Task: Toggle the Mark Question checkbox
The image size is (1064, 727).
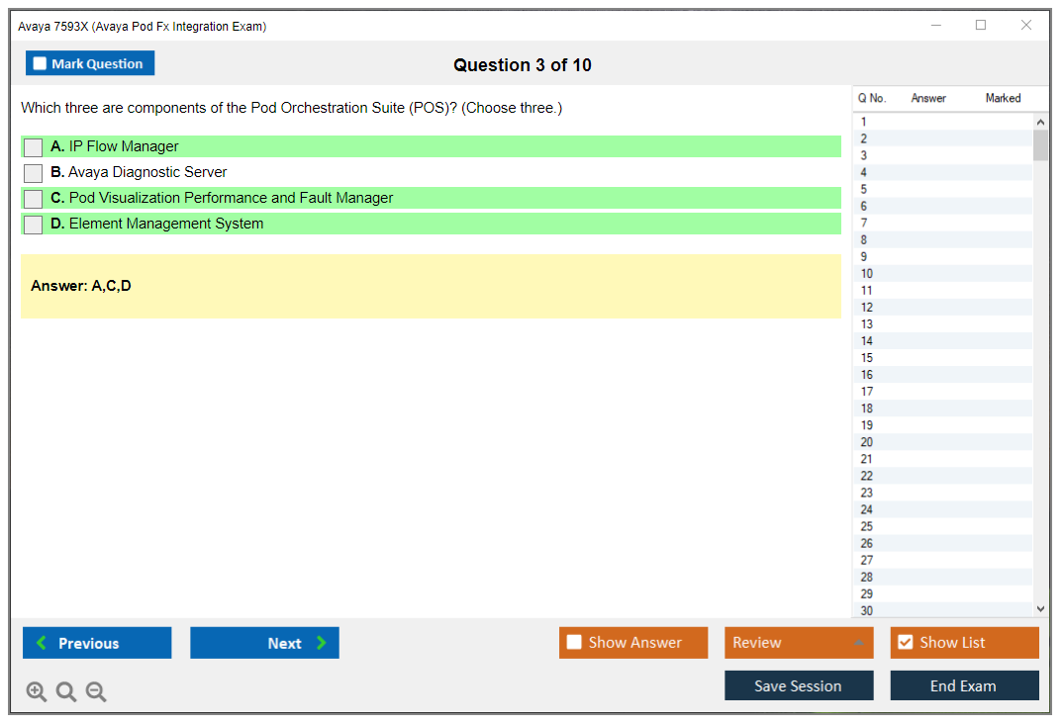Action: tap(41, 64)
